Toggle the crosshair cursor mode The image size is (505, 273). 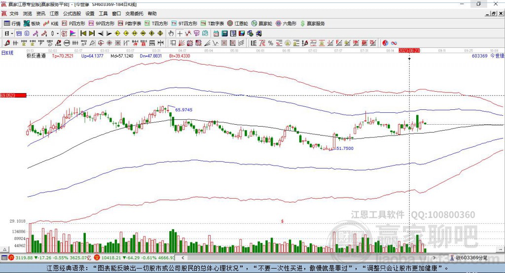point(180,34)
